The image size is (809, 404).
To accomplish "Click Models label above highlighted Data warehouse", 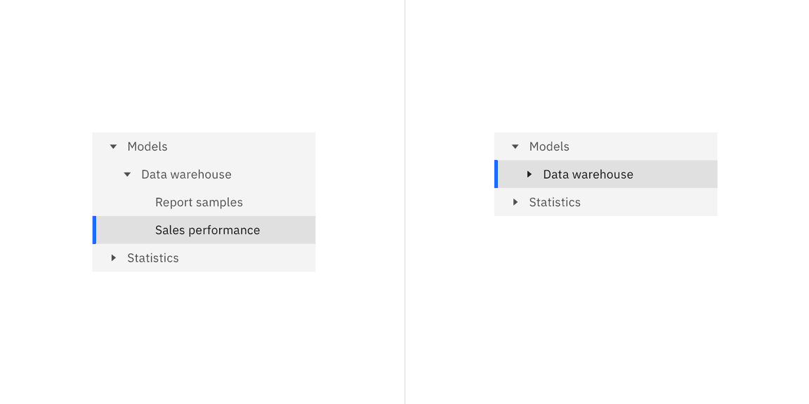I will click(549, 147).
